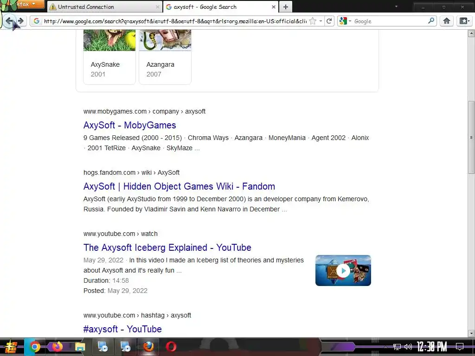475x356 pixels.
Task: Open the list all tabs dropdown
Action: coord(396,6)
